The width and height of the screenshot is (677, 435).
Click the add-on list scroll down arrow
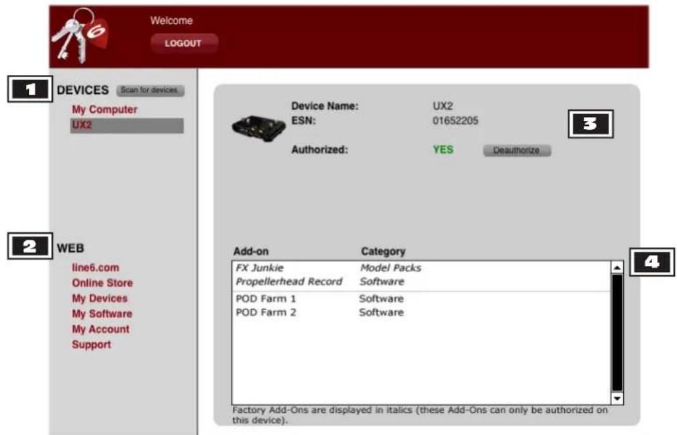(x=617, y=398)
